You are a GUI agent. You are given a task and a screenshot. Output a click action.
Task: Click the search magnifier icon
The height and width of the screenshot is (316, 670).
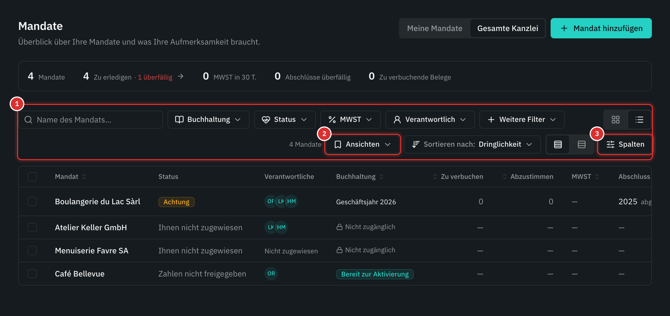pos(28,120)
